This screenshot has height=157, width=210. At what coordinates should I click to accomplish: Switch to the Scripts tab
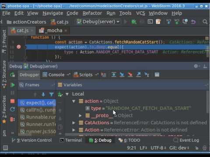point(86,75)
